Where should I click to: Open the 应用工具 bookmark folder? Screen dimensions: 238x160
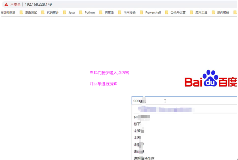click(x=199, y=12)
